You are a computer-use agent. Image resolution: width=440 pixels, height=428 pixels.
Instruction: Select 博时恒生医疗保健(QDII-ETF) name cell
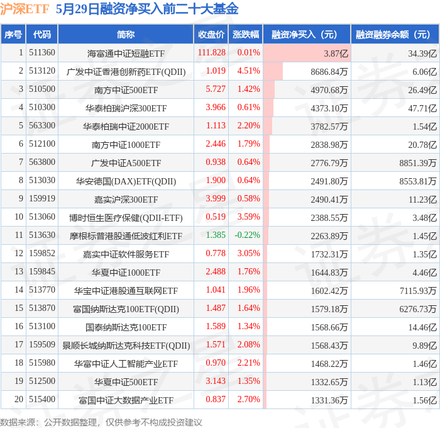pyautogui.click(x=126, y=218)
